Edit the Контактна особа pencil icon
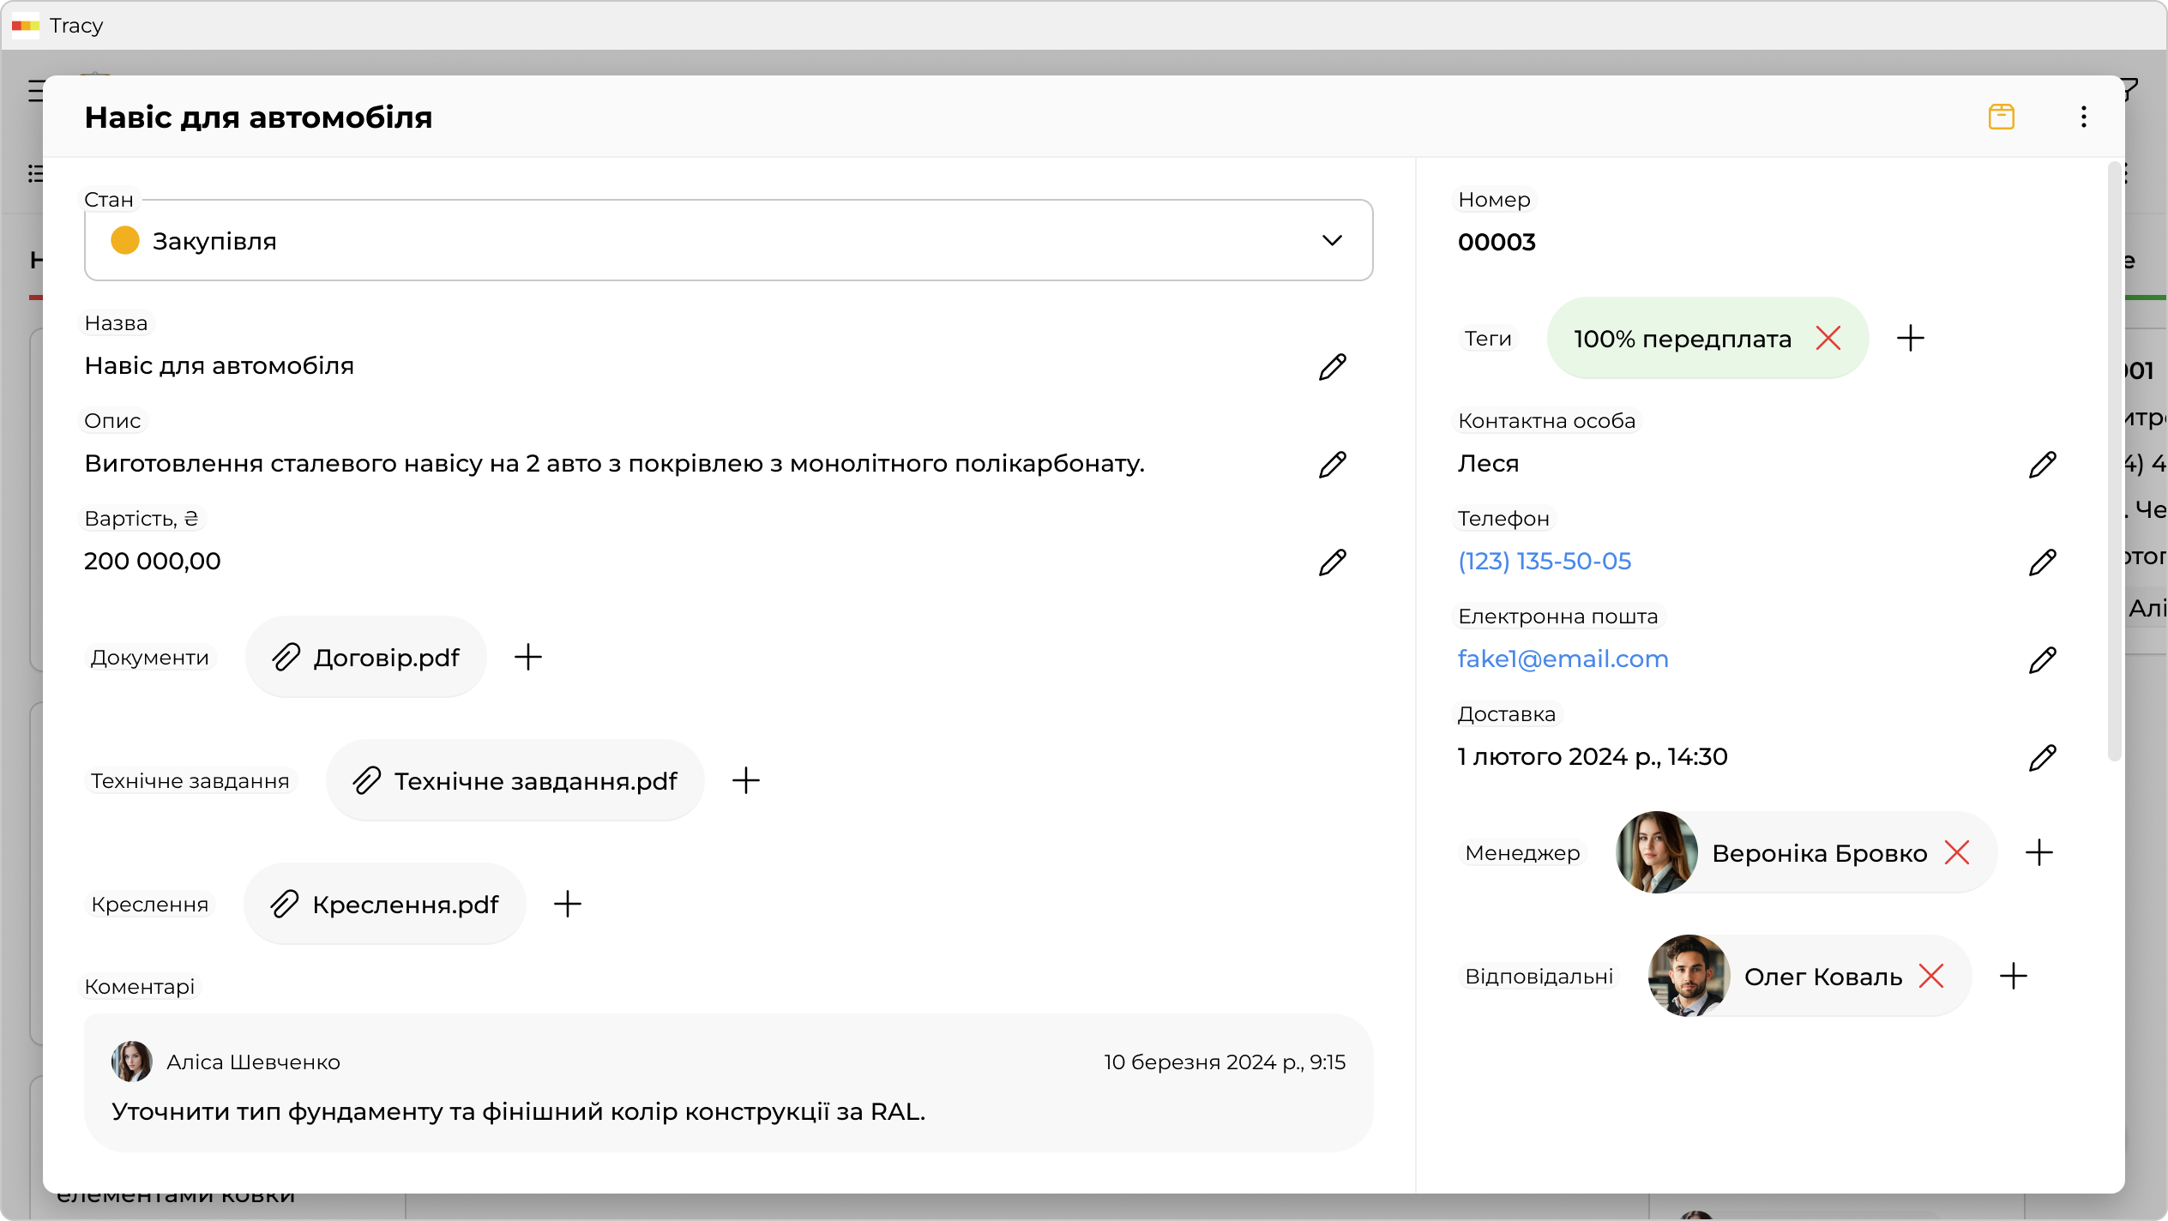The image size is (2168, 1221). pos(2042,465)
